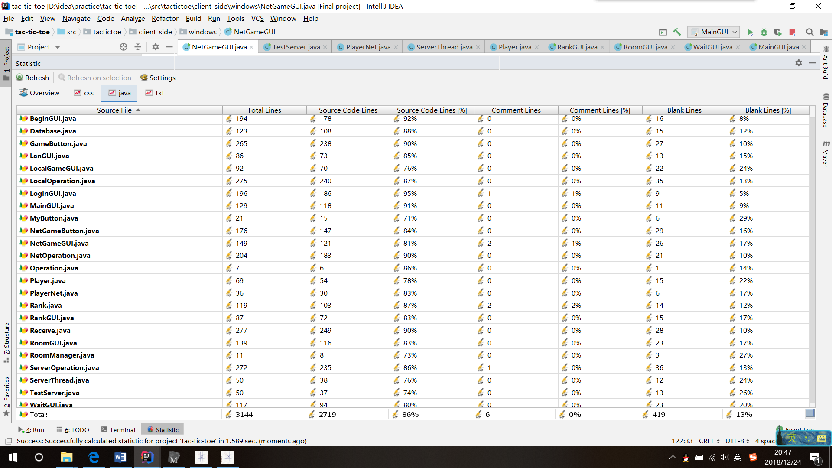Screen dimensions: 832x468
Task: Stop the running process
Action: [x=792, y=32]
